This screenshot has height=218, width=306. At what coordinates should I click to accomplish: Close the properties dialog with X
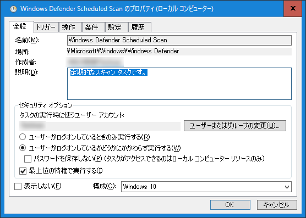coord(293,8)
